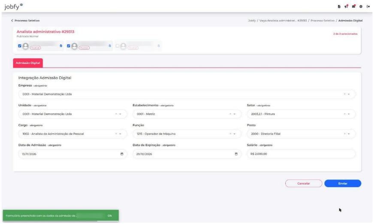Click the Data de Admissão date field
This screenshot has width=374, height=224.
click(72, 154)
